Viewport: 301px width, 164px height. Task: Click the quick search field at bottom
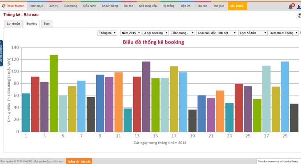coord(278,161)
